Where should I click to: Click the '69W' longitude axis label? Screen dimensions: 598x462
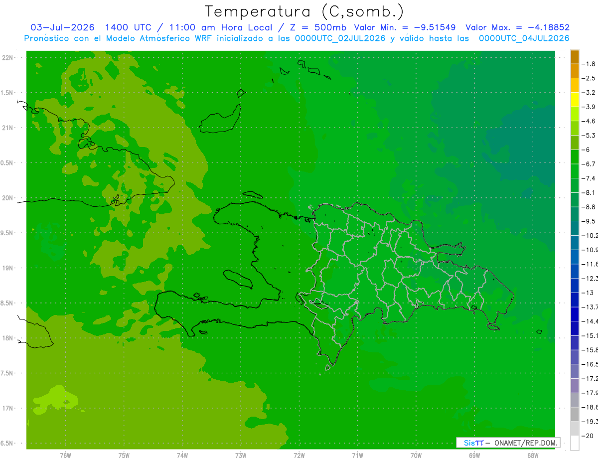[474, 455]
